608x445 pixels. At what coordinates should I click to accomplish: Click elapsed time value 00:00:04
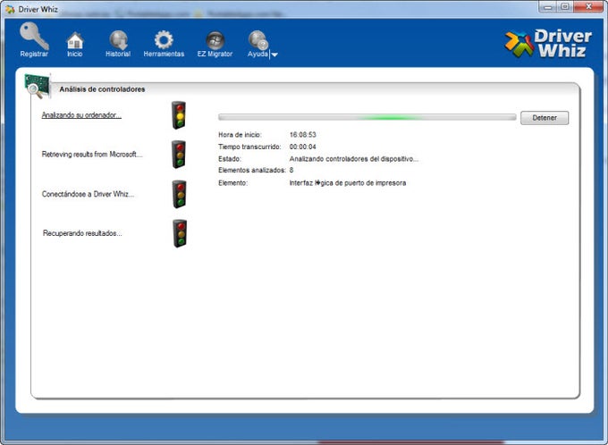click(x=303, y=147)
